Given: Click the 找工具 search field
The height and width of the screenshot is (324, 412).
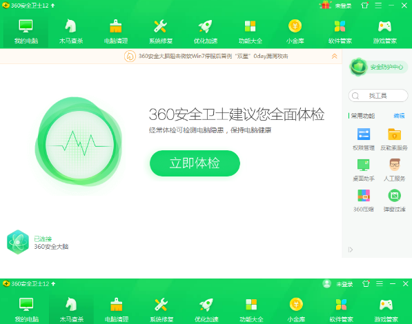Looking at the screenshot, I should (x=378, y=96).
